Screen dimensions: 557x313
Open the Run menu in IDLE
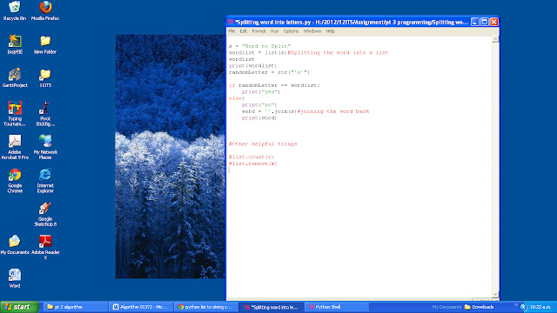(274, 31)
